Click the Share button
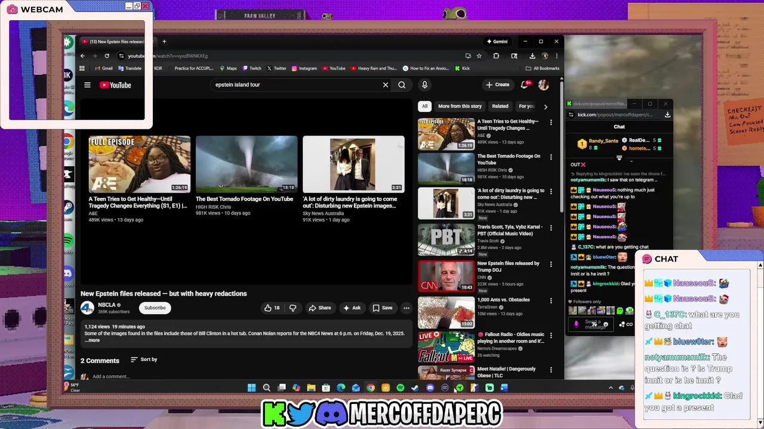Screen dimensions: 764x429 point(319,308)
